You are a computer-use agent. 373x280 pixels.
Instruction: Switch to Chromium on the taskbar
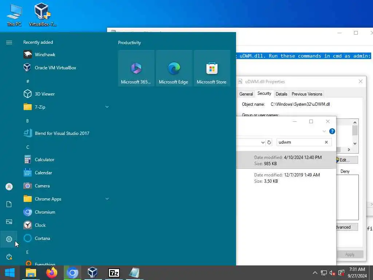click(72, 273)
